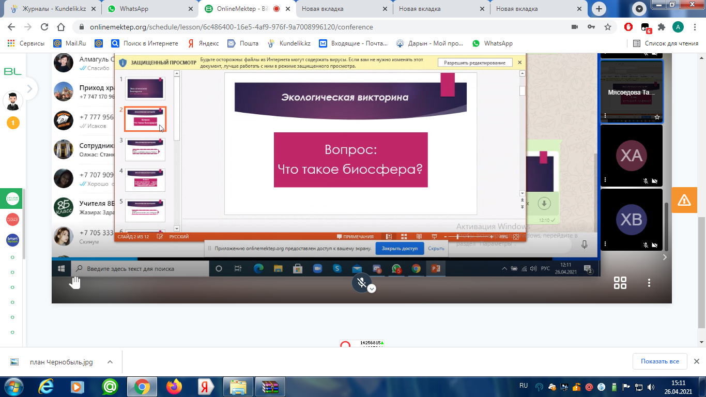
Task: Select the ХА participant tile
Action: point(631,155)
